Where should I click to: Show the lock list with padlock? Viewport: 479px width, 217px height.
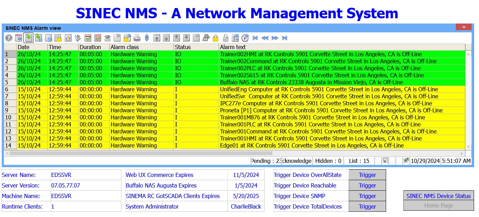pos(58,38)
